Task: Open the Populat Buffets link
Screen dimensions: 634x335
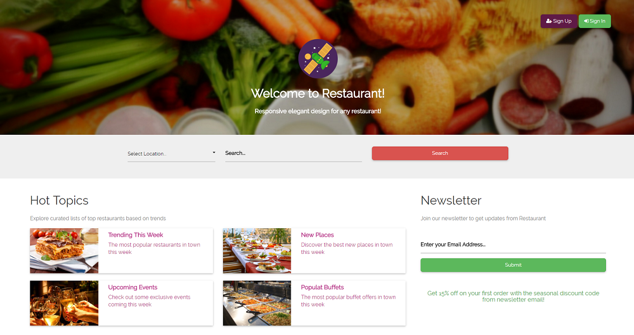Action: 322,287
